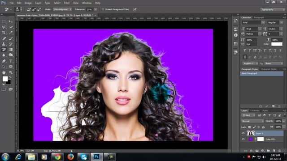Click the Create new group folder icon

click(x=268, y=151)
